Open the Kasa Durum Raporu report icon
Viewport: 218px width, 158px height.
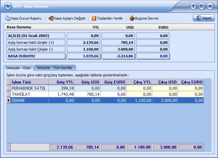[7, 18]
